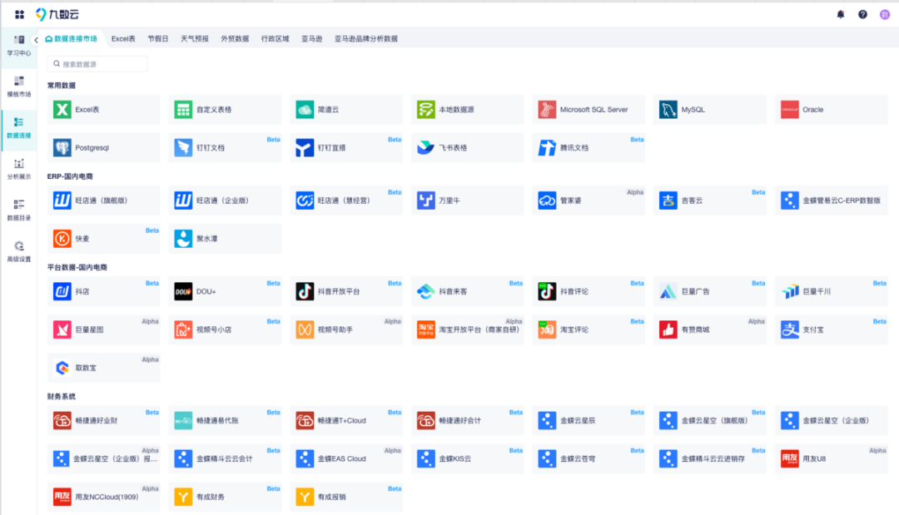Screen dimensions: 899x515
Task: Open the 淘宝评论 connector
Action: [x=589, y=330]
